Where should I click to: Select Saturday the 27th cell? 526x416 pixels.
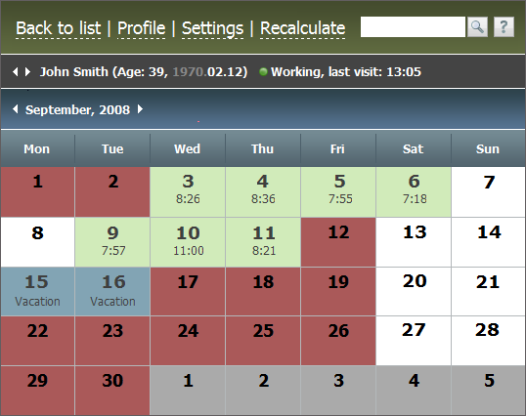click(x=414, y=341)
